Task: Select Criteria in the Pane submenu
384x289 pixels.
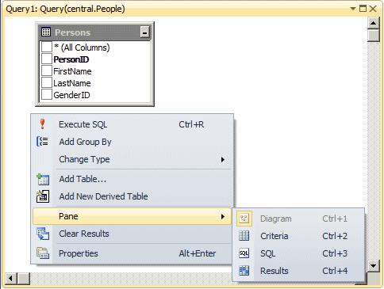Action: [x=298, y=236]
